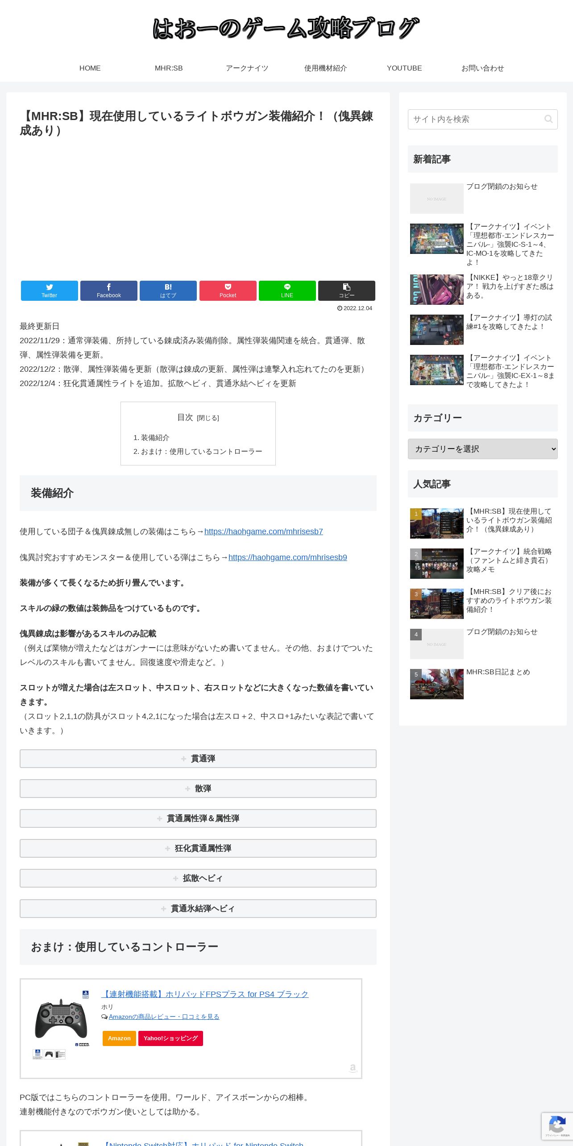Open the MHR:SB日記まとめ thumbnail
Screen dimensions: 573x1146
tap(437, 684)
